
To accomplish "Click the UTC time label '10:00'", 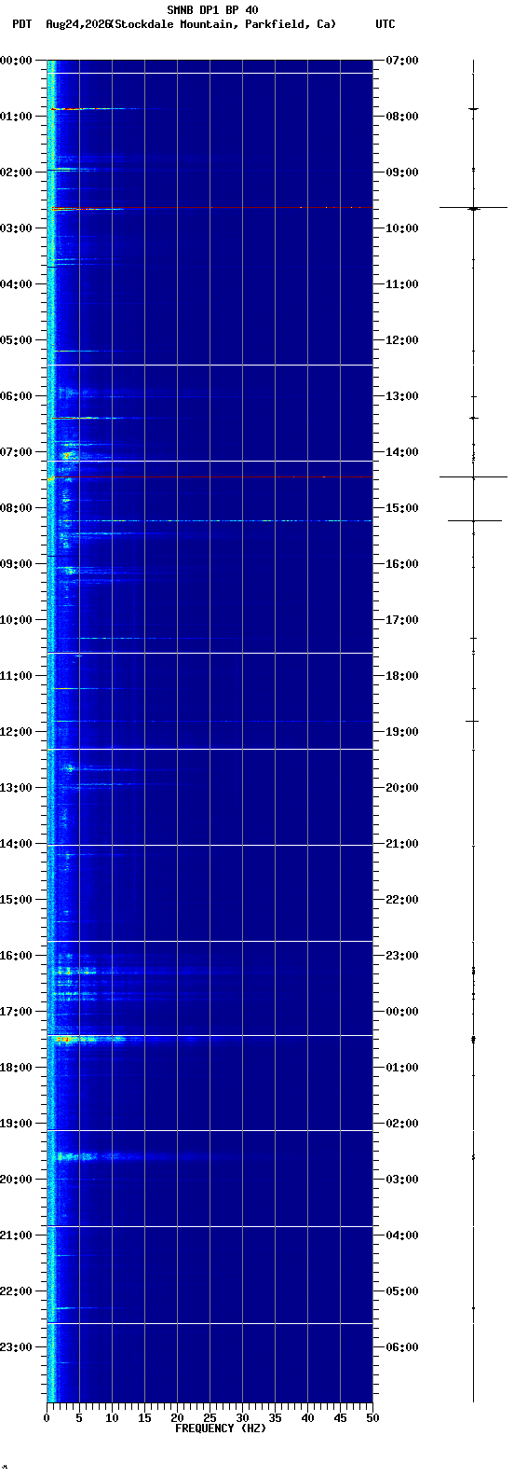I will (x=402, y=228).
